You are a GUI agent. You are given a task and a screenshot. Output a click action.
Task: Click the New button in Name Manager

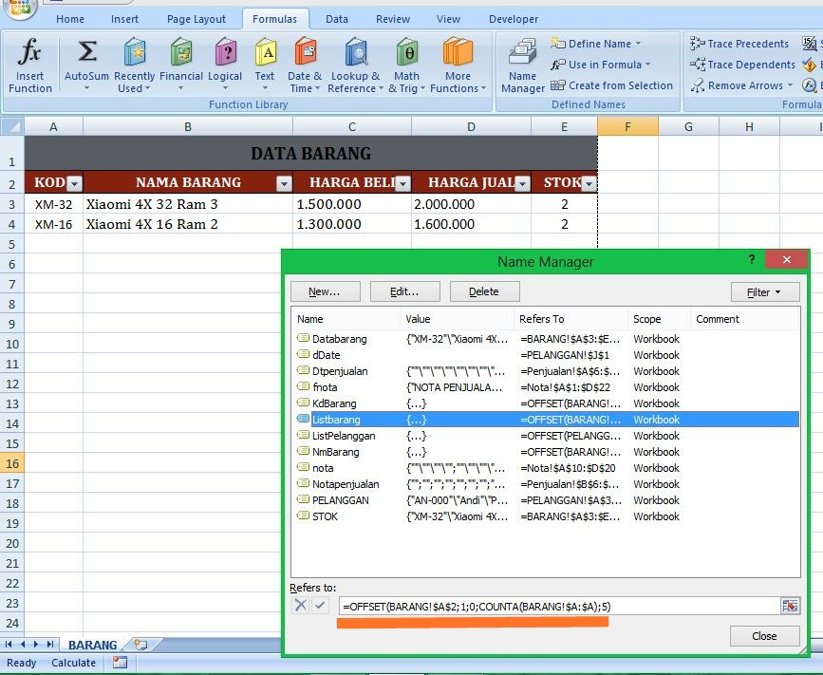click(x=325, y=291)
